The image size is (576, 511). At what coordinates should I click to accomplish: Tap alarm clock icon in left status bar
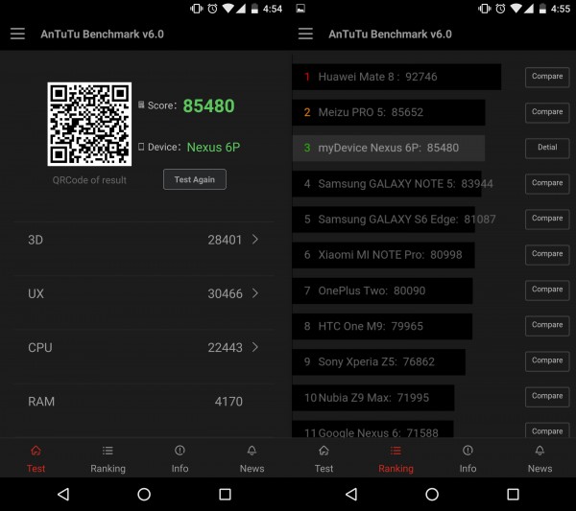[212, 9]
